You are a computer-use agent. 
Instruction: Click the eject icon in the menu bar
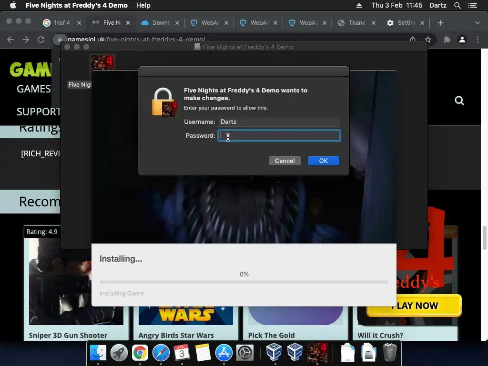tap(359, 5)
